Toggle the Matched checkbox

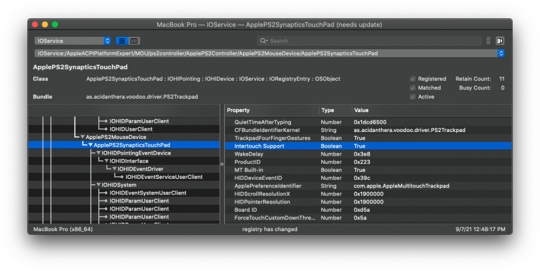(x=413, y=88)
